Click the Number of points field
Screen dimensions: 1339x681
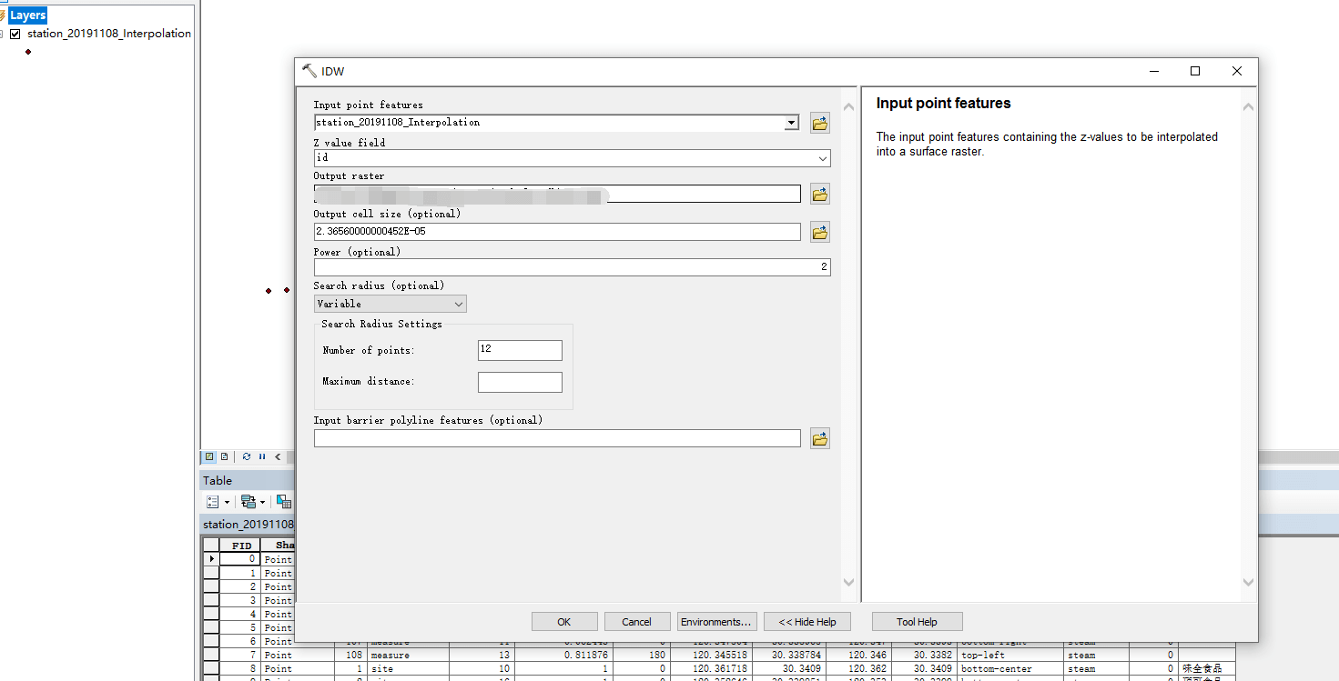pos(519,350)
